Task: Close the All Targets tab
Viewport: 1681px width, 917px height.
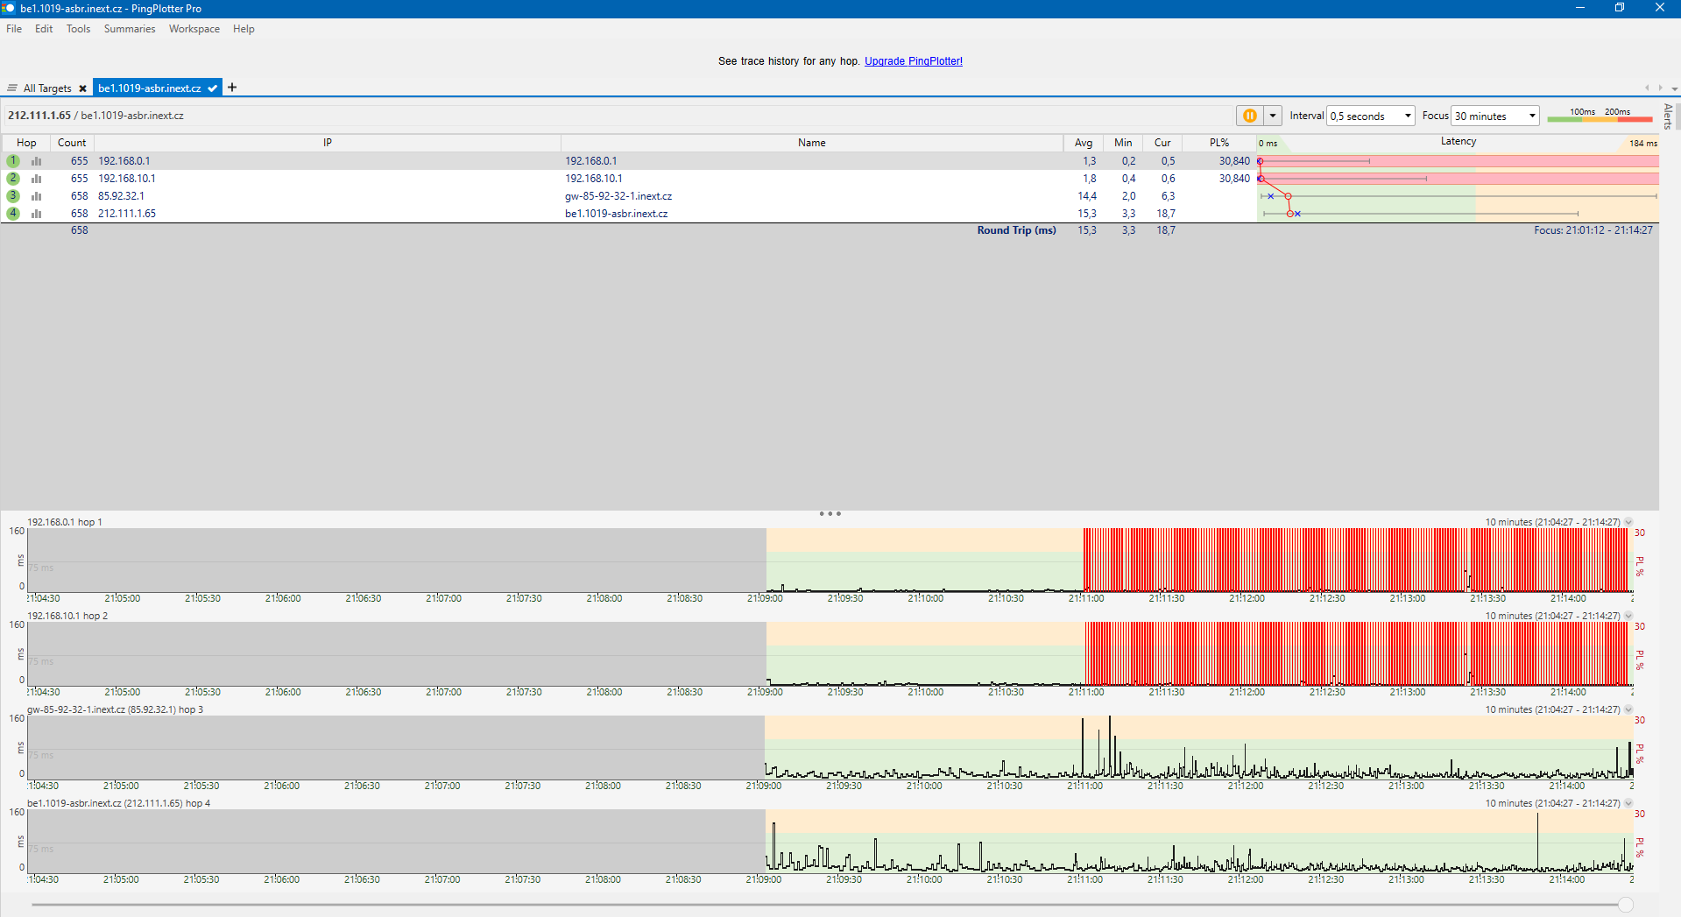Action: [82, 88]
